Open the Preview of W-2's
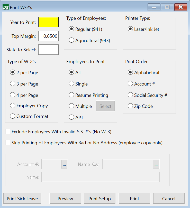 [x=65, y=198]
